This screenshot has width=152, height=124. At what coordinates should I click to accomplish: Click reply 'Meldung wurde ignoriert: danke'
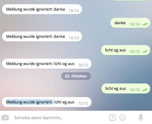pos(42,37)
